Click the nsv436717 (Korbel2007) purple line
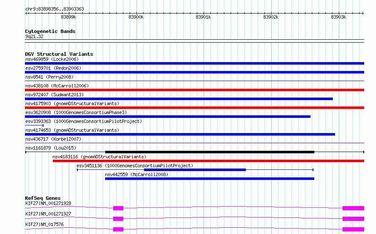 [194, 143]
